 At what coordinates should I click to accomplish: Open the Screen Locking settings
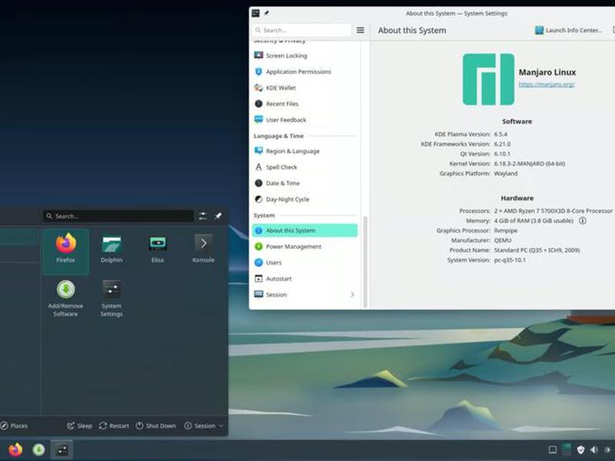(304, 55)
